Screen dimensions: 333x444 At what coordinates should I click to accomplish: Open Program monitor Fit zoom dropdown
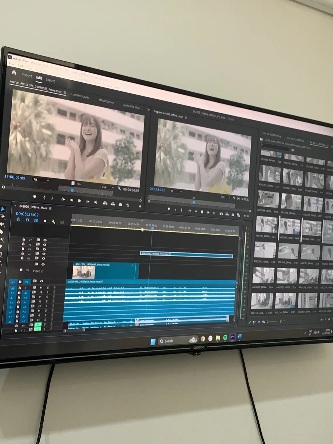pos(176,191)
